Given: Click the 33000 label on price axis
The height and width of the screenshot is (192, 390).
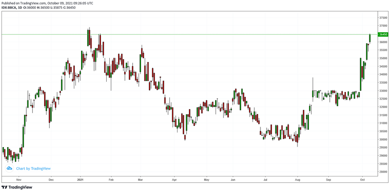Looking at the screenshot, I should point(383,91).
